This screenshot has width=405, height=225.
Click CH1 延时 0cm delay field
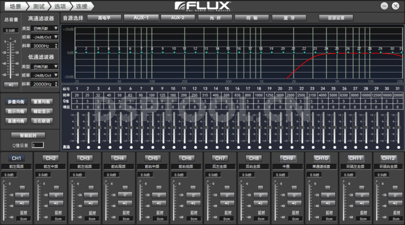point(23,219)
